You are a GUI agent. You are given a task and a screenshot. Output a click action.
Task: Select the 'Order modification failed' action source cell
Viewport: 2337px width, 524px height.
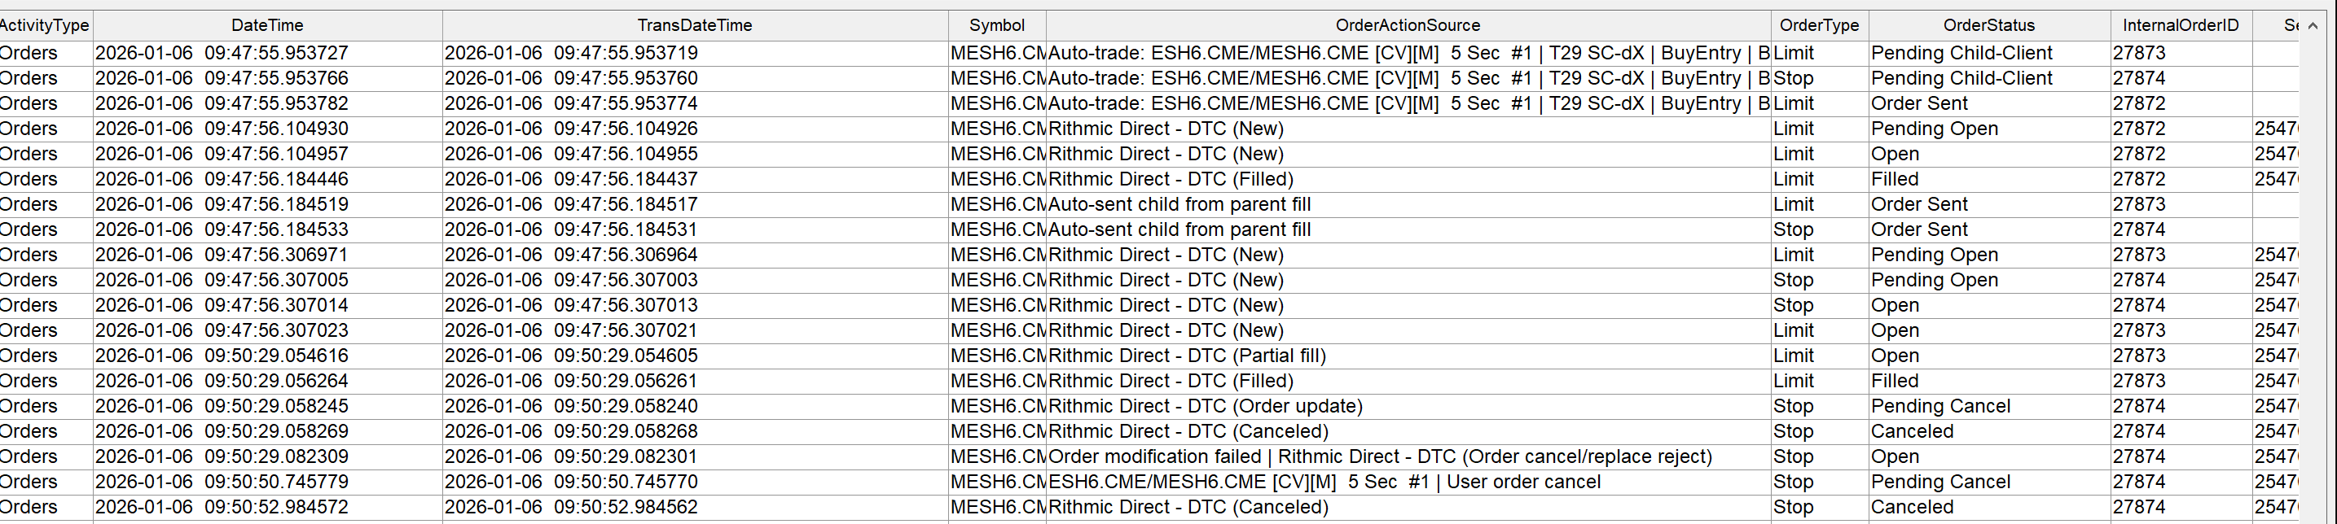[1379, 457]
